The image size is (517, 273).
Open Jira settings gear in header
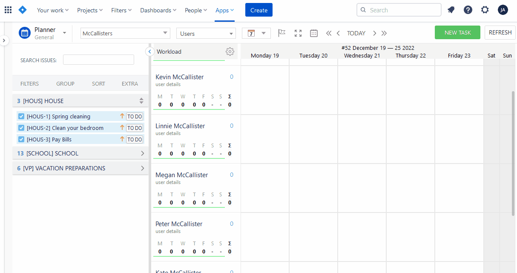(x=485, y=10)
